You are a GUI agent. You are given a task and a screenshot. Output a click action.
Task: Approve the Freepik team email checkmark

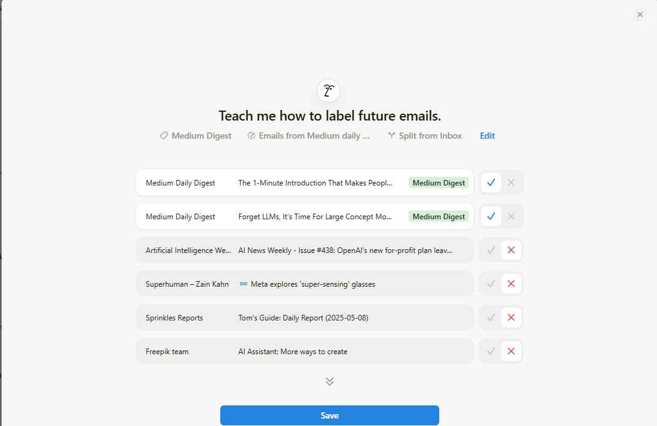pos(491,351)
